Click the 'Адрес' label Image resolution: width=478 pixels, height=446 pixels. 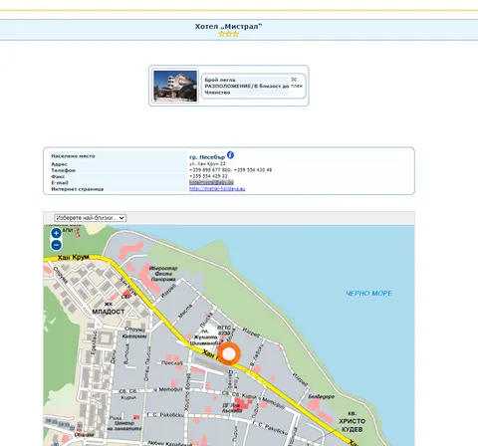[x=59, y=164]
